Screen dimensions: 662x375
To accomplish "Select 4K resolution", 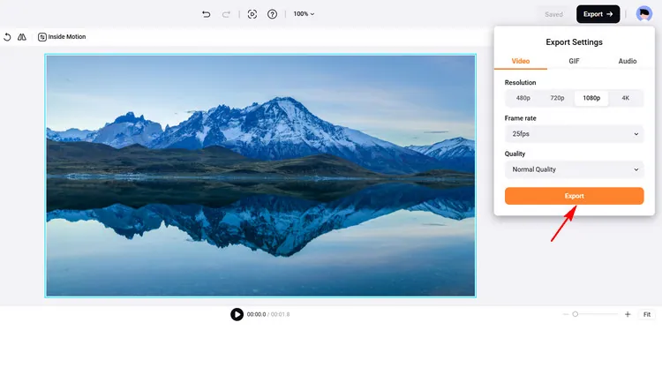I will [x=626, y=98].
